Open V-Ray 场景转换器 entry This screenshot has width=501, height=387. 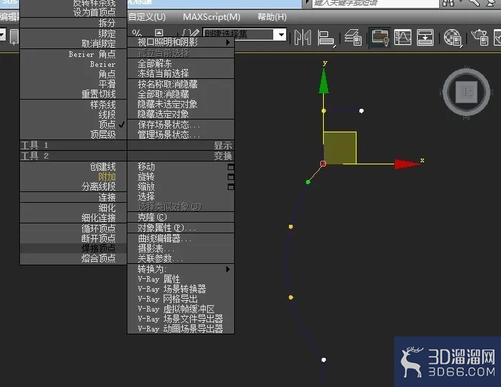[x=181, y=289]
